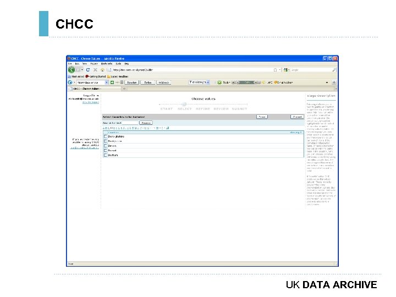Open the History menu

(x=94, y=64)
